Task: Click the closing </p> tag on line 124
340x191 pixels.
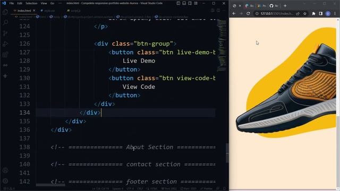Action: tap(101, 27)
